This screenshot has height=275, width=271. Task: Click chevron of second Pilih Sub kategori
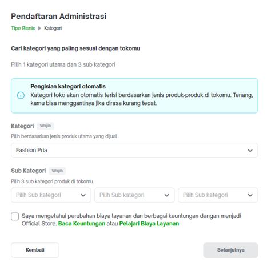pyautogui.click(x=166, y=195)
